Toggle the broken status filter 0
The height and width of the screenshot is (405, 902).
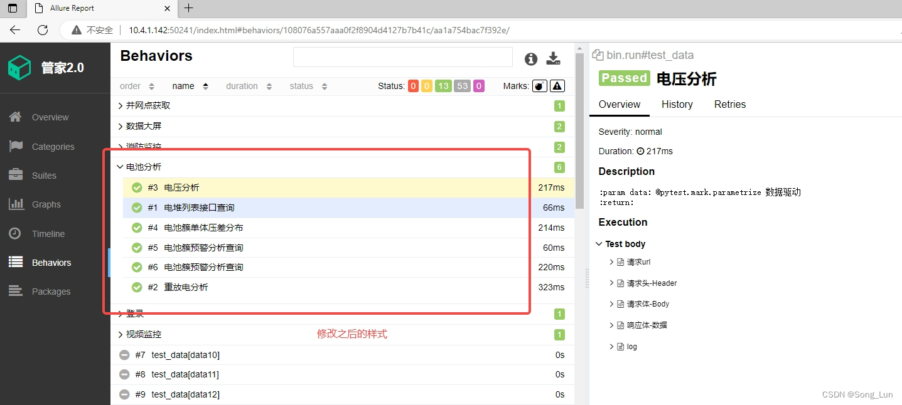click(x=426, y=86)
